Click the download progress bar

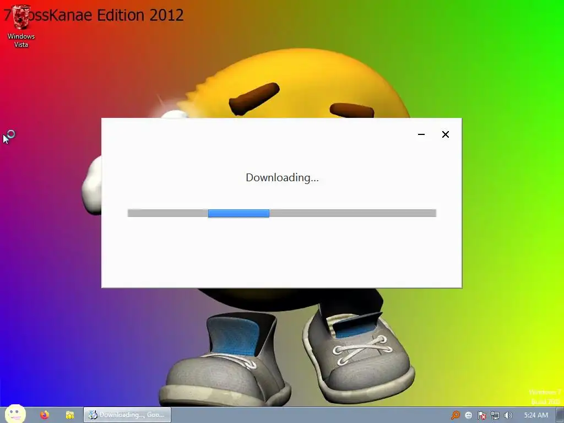(281, 213)
